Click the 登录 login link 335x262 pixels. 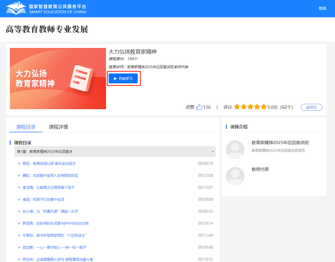point(322,8)
